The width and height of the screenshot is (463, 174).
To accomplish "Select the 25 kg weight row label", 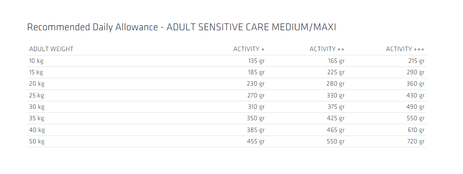I will point(37,95).
